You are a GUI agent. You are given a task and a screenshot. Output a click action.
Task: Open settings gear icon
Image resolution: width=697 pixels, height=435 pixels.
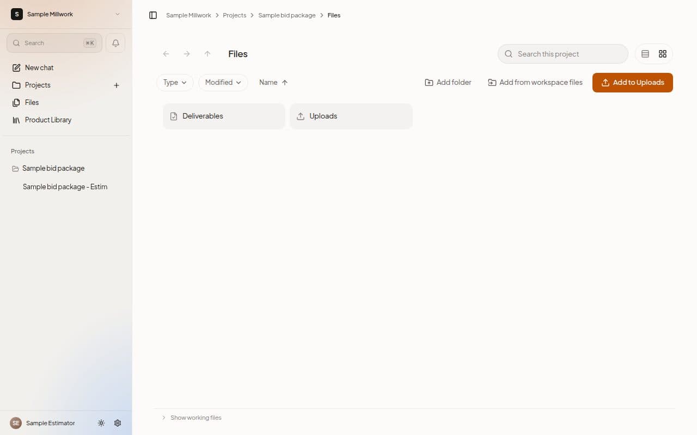(x=118, y=423)
